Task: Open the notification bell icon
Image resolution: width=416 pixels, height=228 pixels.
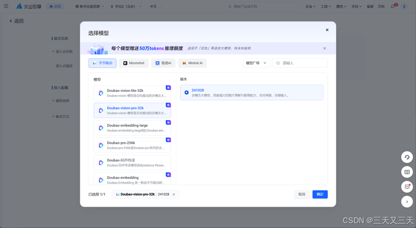Action: click(x=392, y=6)
